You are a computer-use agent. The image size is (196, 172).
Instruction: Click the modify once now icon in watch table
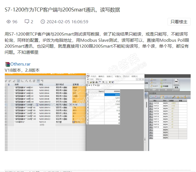(x=26, y=81)
